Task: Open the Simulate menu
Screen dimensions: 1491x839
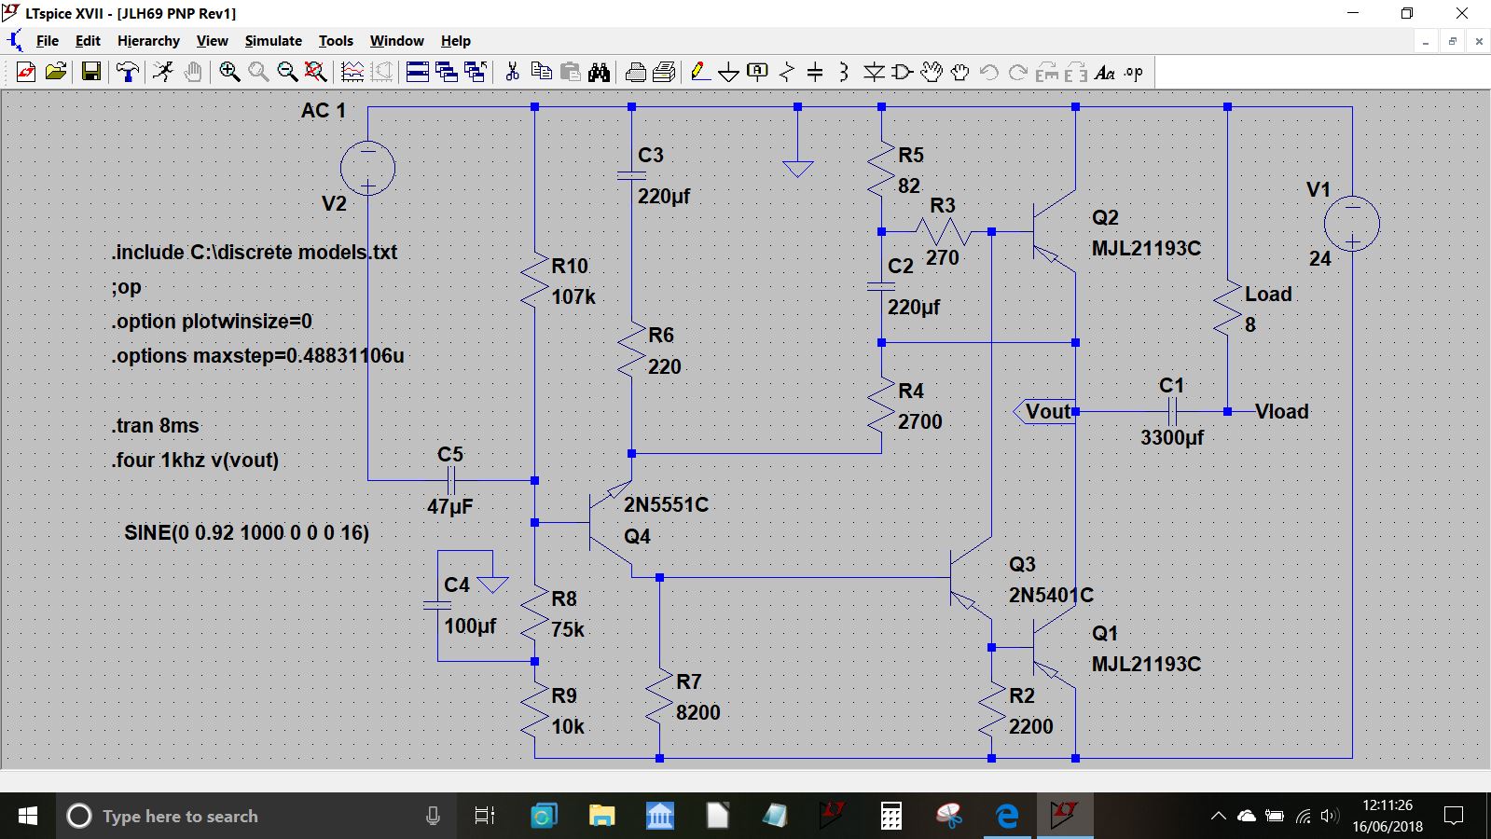Action: (273, 41)
